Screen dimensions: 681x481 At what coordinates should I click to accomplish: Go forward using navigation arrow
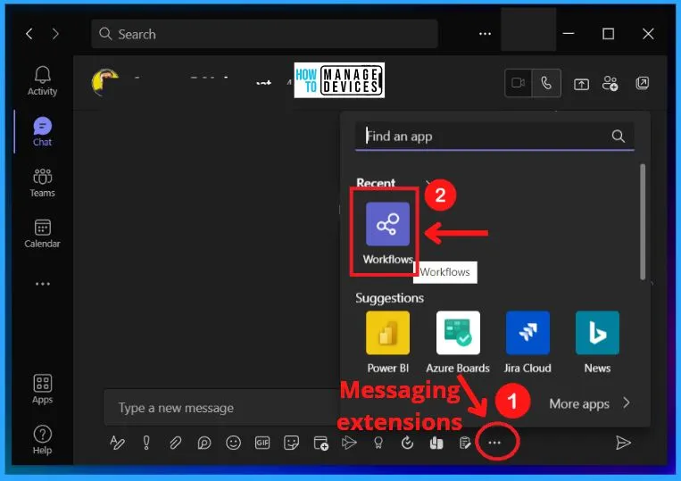pyautogui.click(x=55, y=34)
